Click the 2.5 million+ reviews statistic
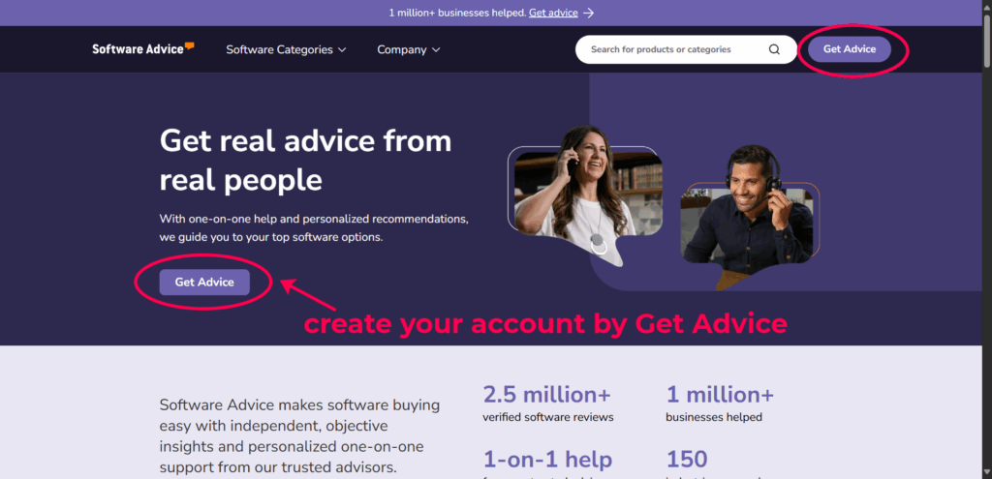The image size is (992, 479). point(548,404)
